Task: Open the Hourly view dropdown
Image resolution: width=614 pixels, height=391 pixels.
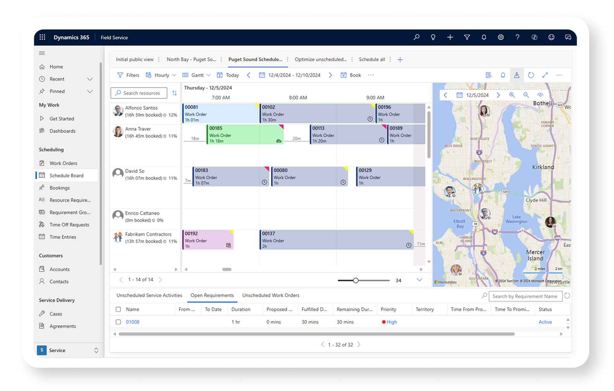Action: click(x=161, y=75)
